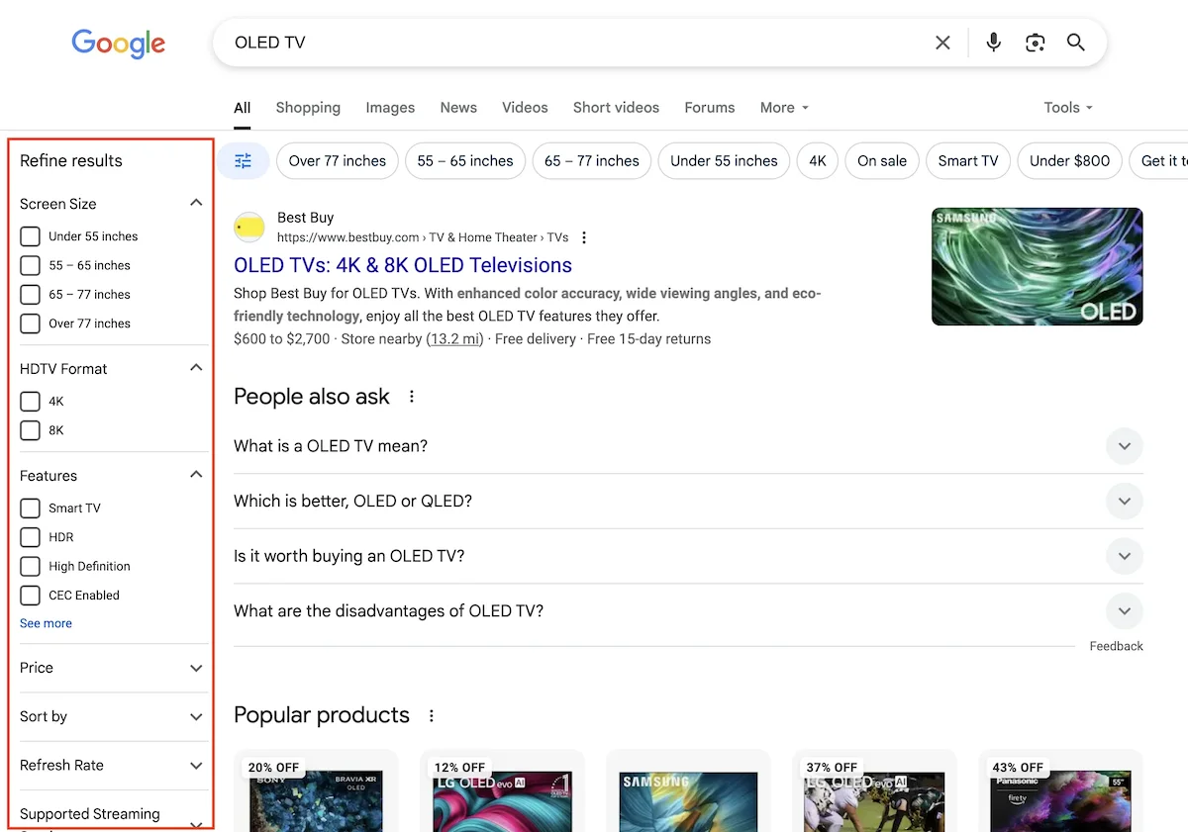This screenshot has height=832, width=1188.
Task: Open People also ask three-dot menu
Action: point(412,397)
